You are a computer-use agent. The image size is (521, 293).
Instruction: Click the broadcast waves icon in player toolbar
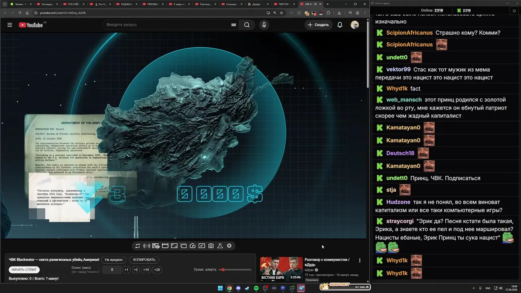(147, 246)
